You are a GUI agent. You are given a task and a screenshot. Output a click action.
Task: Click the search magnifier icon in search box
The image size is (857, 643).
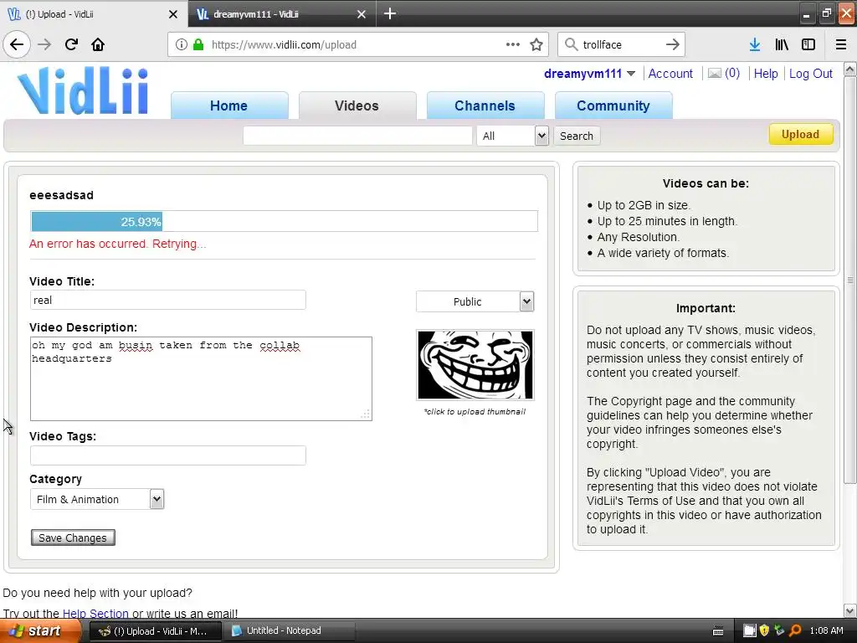point(571,44)
